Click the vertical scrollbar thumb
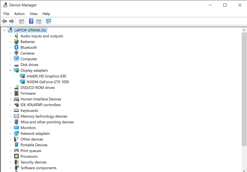Viewport: 247px width, 172px height. point(244,89)
